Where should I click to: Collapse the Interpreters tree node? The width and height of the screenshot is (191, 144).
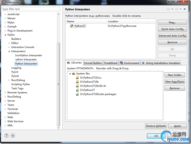point(9,51)
